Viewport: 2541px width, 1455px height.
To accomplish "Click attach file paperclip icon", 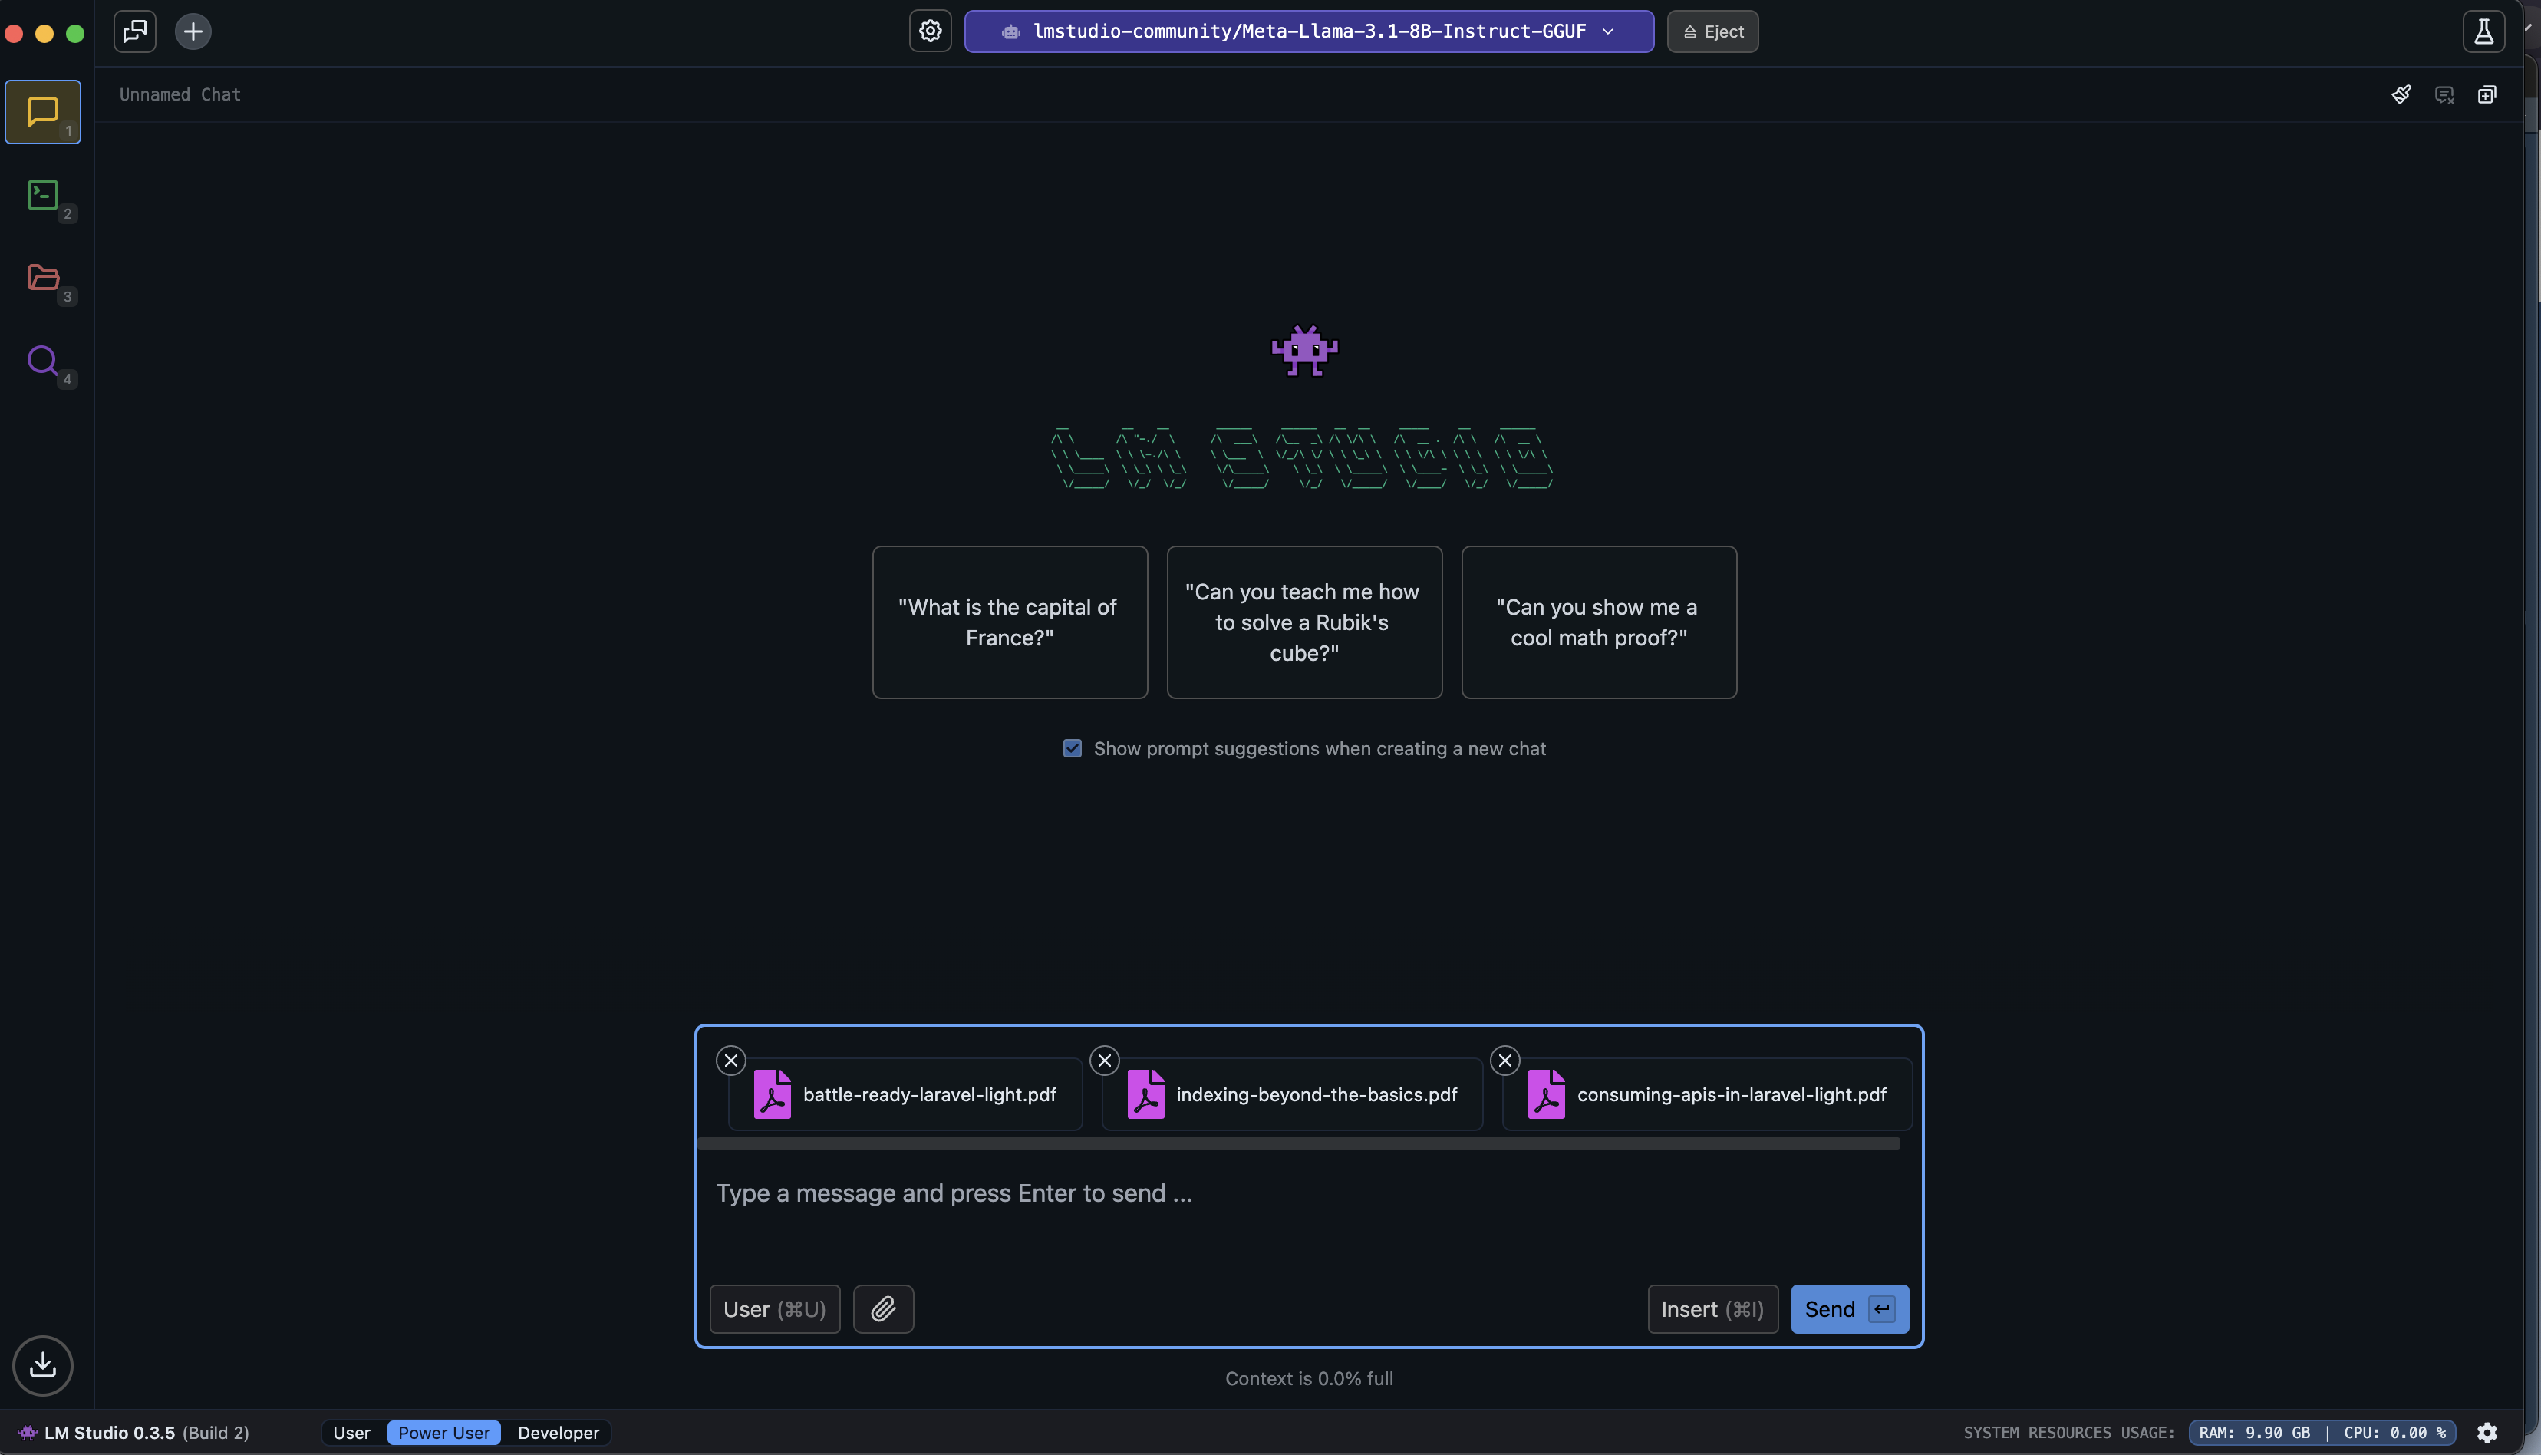I will tap(883, 1308).
